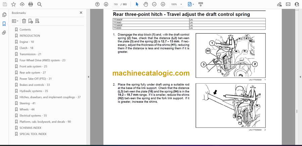Click the TT3840F table cell
This screenshot has height=146, width=302.
point(151,19)
